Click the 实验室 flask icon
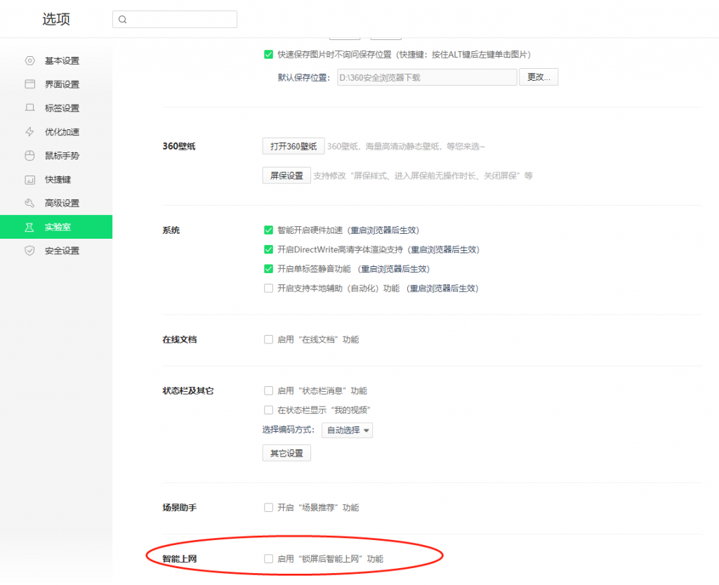 tap(29, 227)
